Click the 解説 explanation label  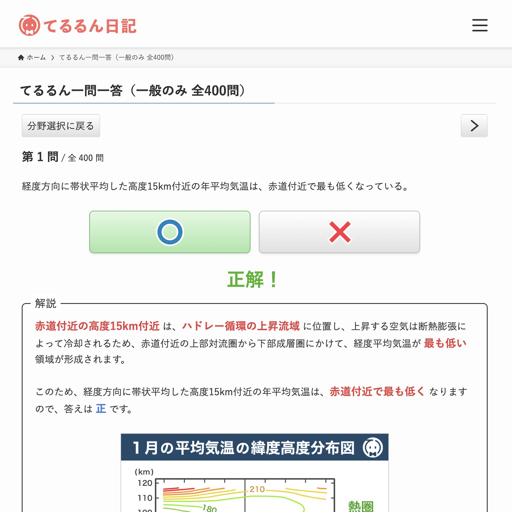pyautogui.click(x=45, y=303)
